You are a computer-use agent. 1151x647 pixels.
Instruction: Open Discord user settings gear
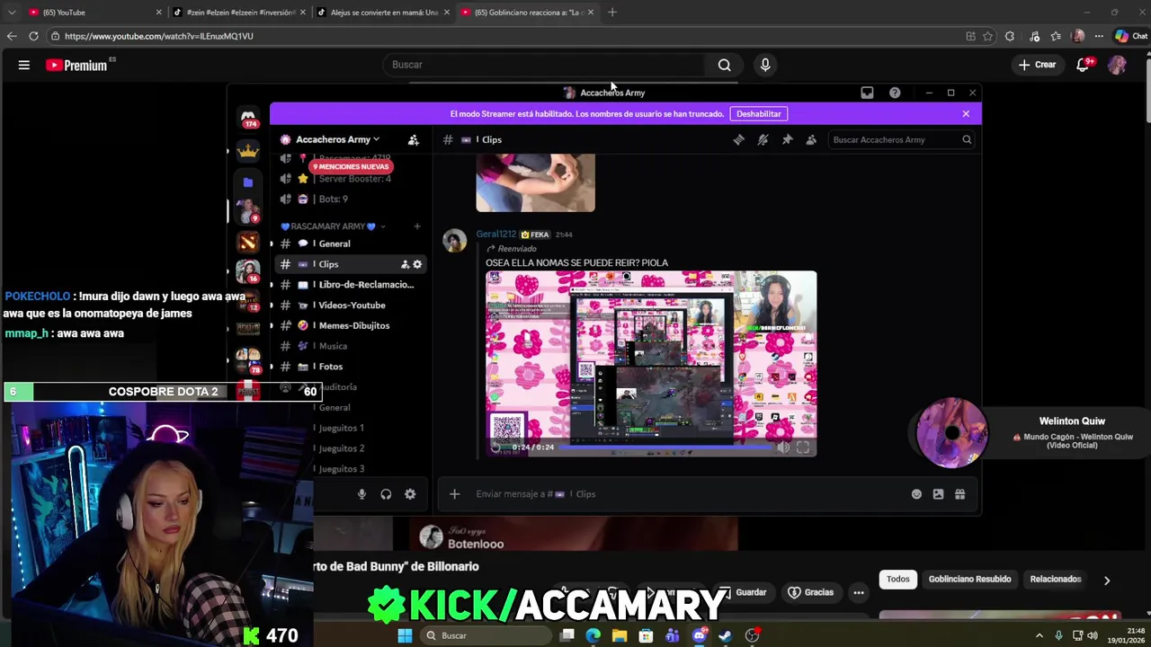pos(410,494)
